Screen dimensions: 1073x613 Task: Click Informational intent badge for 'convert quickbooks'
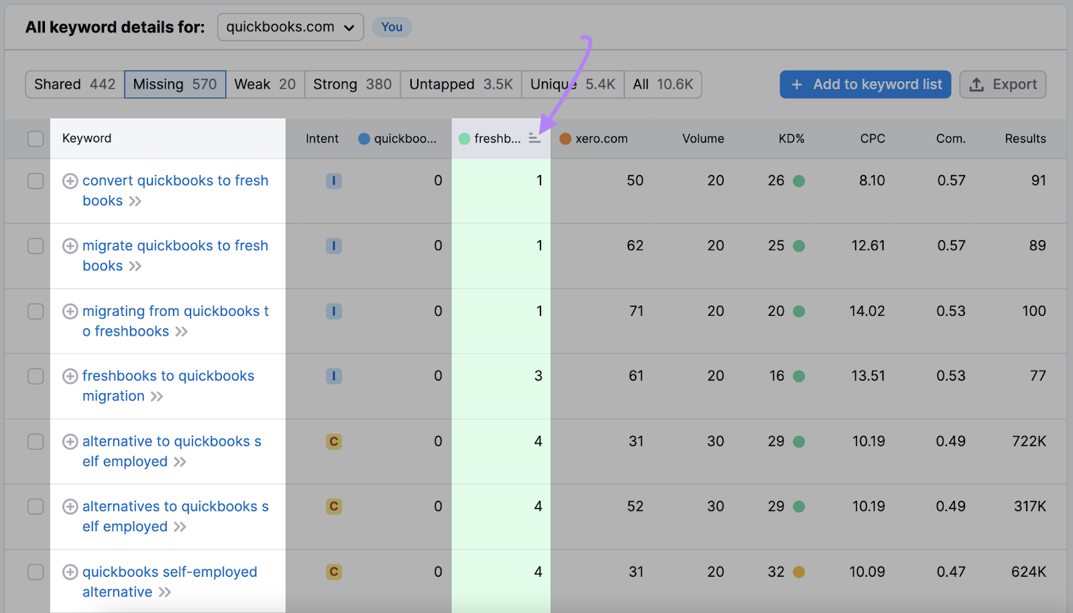334,181
